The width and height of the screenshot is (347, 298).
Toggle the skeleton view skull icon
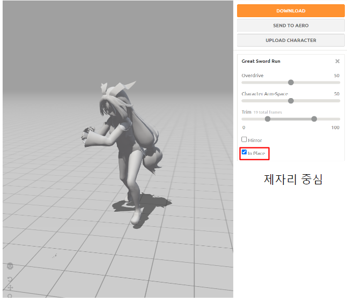click(x=10, y=266)
